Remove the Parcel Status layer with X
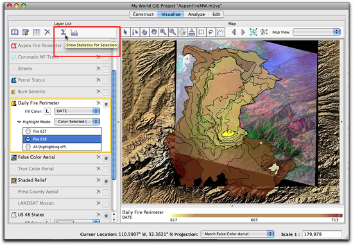Image resolution: width=353 pixels, height=245 pixels. click(x=98, y=80)
